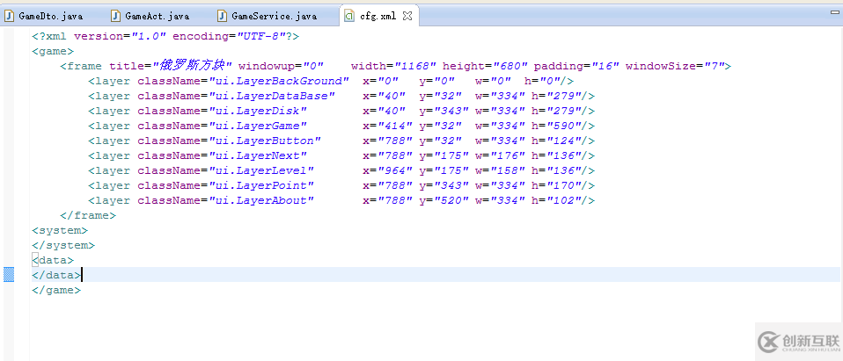Activate the cfg.xml editor tab

pyautogui.click(x=377, y=16)
